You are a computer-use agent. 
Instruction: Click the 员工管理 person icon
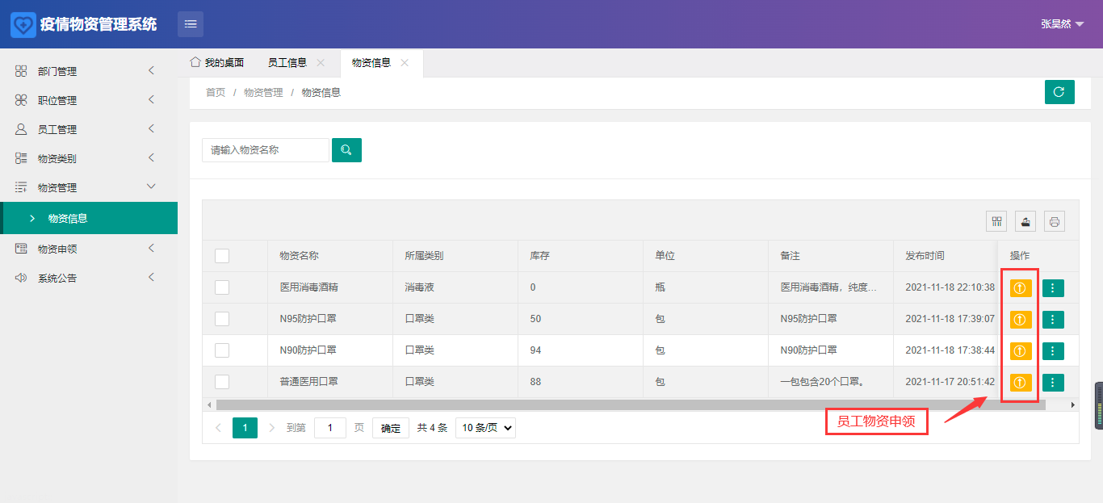[21, 129]
